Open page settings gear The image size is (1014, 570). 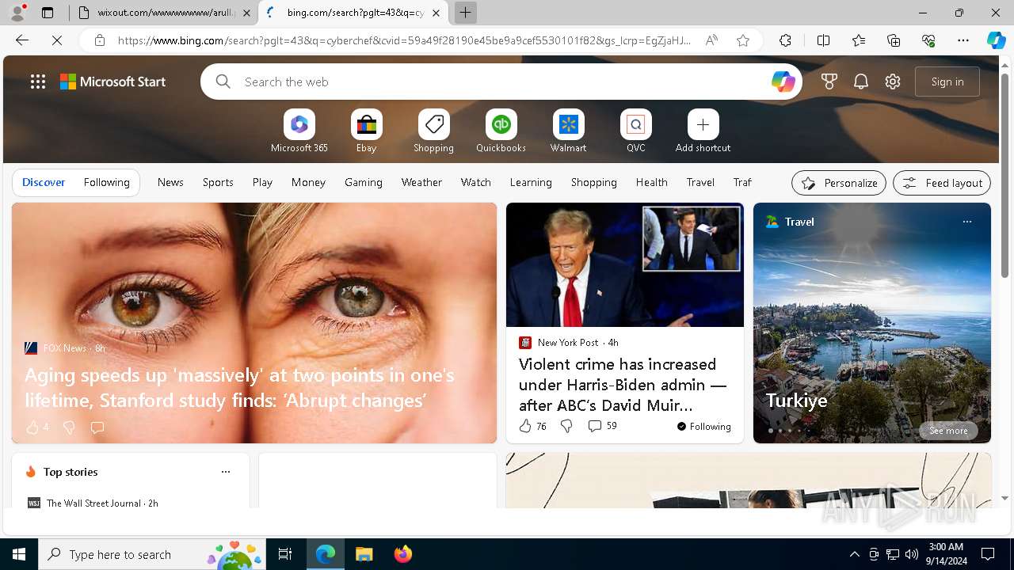tap(893, 82)
